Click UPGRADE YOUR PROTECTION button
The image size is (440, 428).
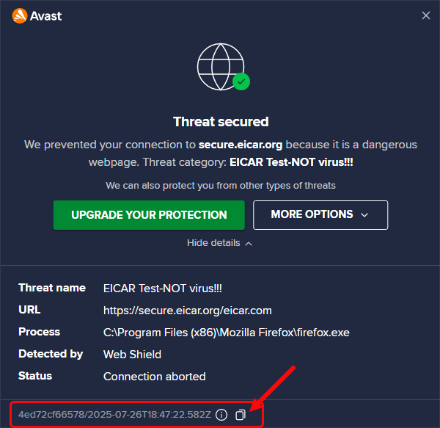[x=149, y=215]
